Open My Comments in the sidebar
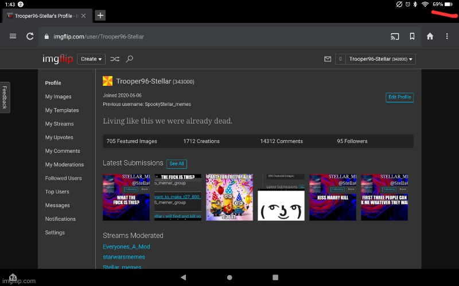This screenshot has width=459, height=286. point(63,151)
